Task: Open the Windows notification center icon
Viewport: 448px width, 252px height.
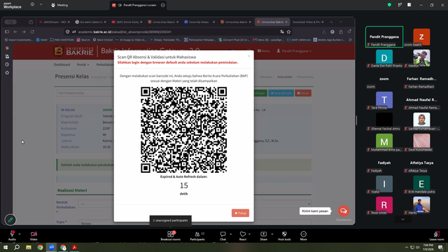Action: [440, 247]
